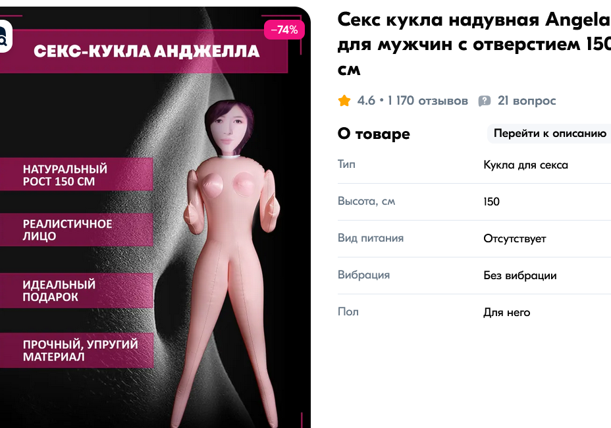611x428 pixels.
Task: Open the 21 вопрос questions link
Action: [x=527, y=101]
